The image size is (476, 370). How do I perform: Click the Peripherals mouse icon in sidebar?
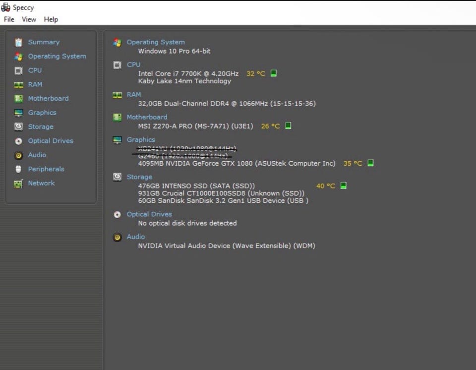tap(18, 169)
